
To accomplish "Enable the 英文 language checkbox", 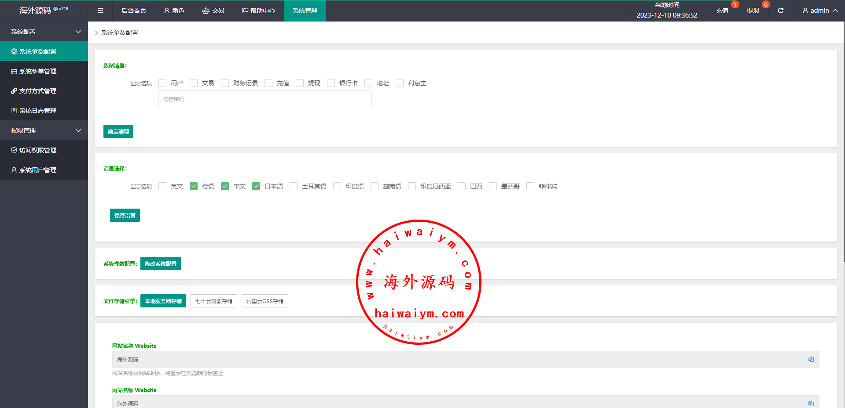I will tap(162, 186).
